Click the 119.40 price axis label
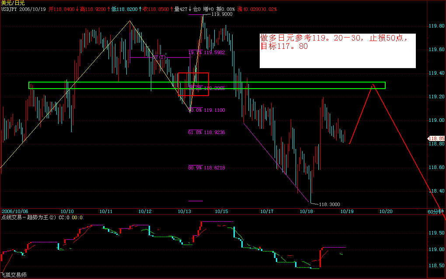Viewport: 446px width, 279px height. [x=437, y=73]
